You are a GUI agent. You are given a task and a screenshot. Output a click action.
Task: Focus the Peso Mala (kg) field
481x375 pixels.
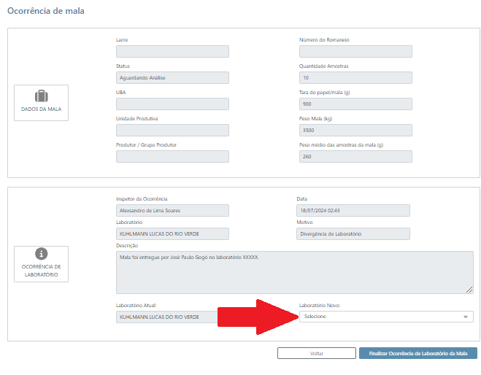(355, 131)
